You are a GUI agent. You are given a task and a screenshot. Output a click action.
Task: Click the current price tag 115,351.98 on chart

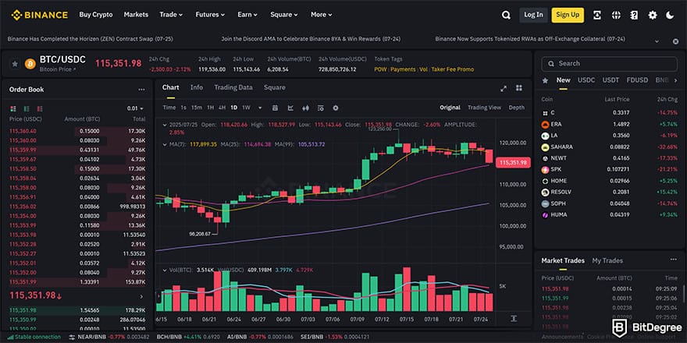(x=513, y=163)
